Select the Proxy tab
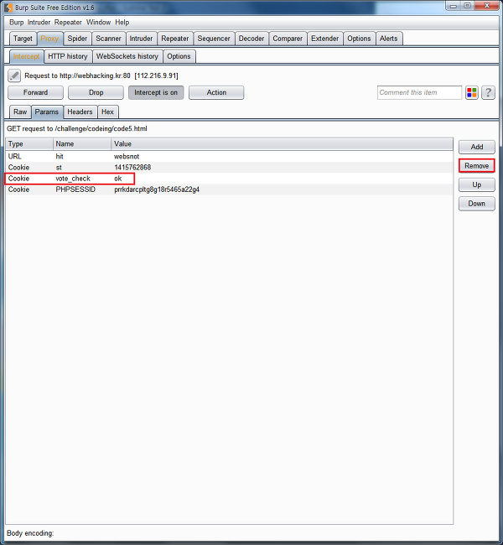 point(49,39)
